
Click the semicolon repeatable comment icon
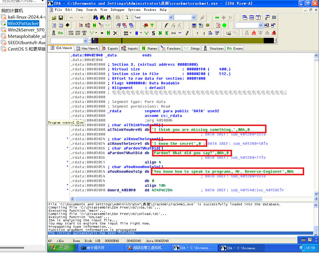point(204,33)
